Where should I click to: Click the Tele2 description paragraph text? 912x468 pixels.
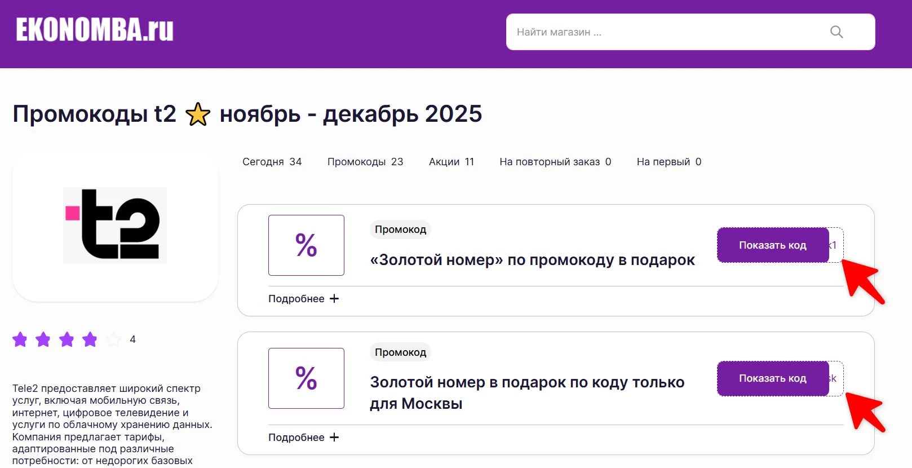(113, 425)
